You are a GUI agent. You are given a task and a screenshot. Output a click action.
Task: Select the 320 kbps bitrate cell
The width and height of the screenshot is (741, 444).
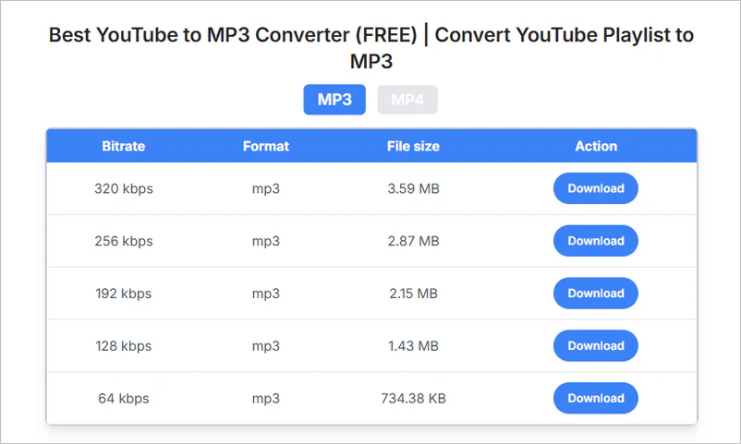tap(123, 189)
